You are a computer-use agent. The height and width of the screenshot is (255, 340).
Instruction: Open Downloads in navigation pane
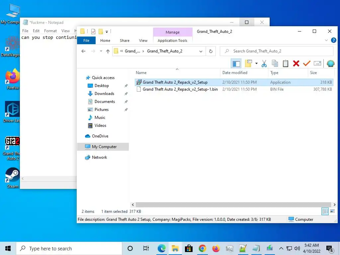[104, 94]
